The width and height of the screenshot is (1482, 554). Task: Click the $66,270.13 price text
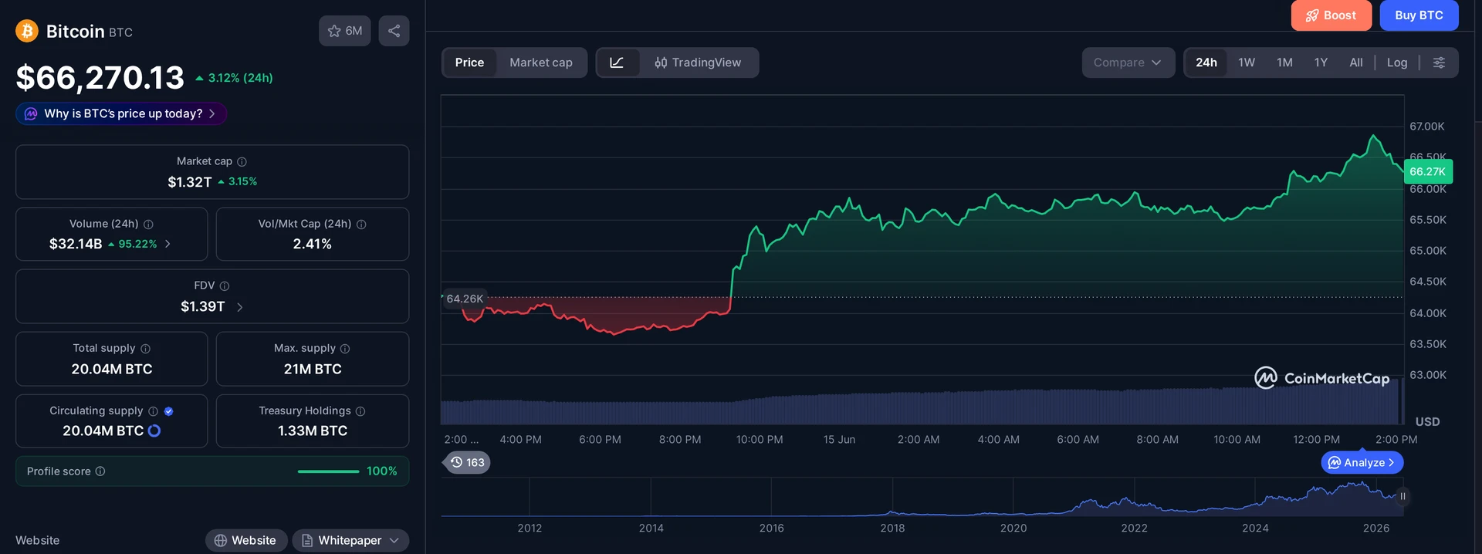pyautogui.click(x=100, y=78)
